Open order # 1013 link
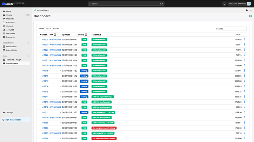Screen dimensions: 254x142 [x=45, y=102]
